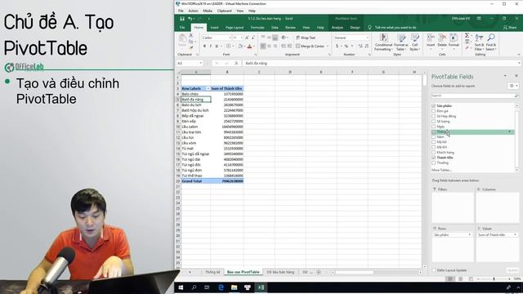Add a new sheet with plus icon
Viewport: 523px width, 294px height.
coord(319,272)
